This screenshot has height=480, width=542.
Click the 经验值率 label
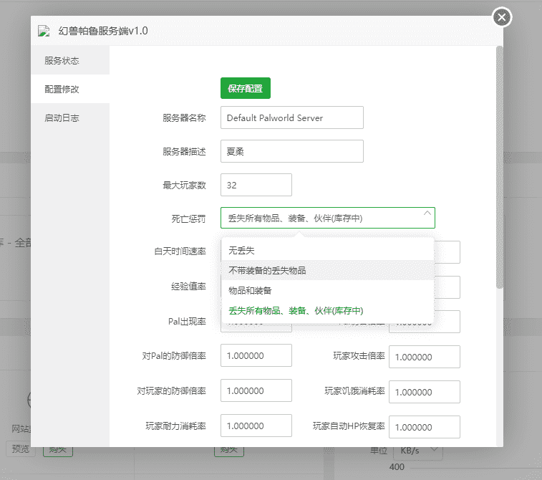pyautogui.click(x=188, y=287)
